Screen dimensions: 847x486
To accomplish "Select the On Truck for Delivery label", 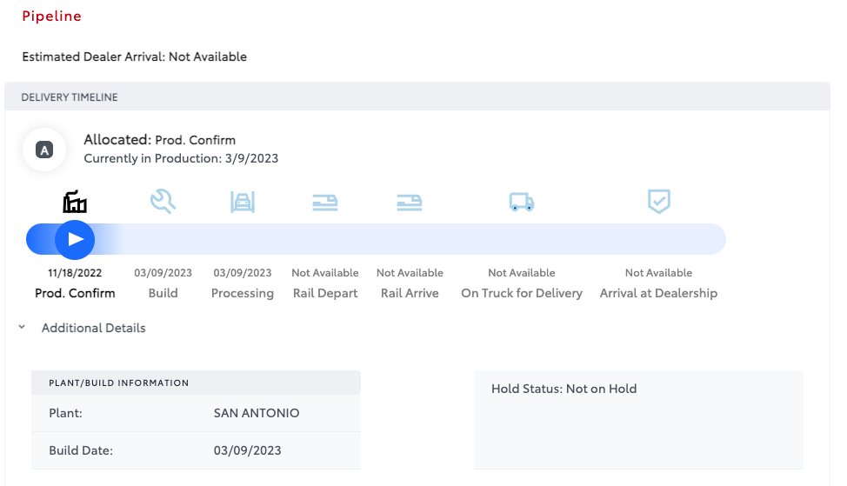I will pos(521,293).
